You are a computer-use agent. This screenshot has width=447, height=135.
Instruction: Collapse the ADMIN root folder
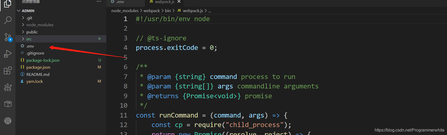(x=19, y=11)
